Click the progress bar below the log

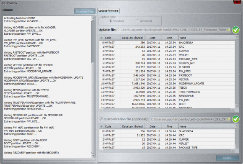click(x=49, y=160)
